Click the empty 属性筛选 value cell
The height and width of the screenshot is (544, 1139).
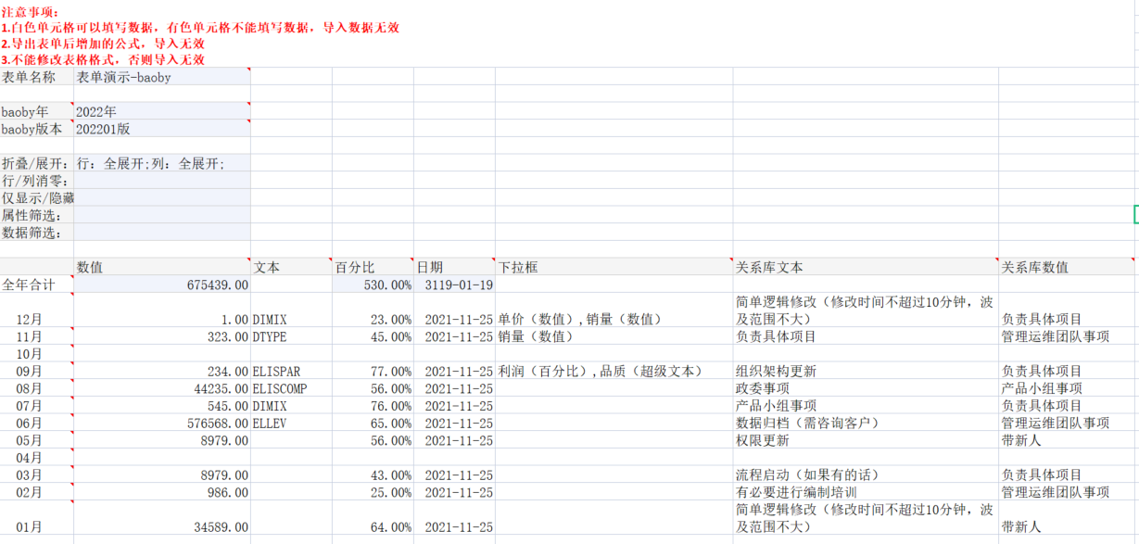click(161, 215)
